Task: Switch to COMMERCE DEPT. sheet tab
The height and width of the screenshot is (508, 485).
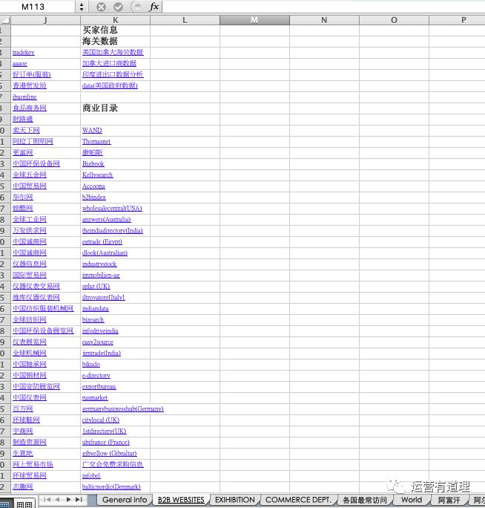Action: 298,500
